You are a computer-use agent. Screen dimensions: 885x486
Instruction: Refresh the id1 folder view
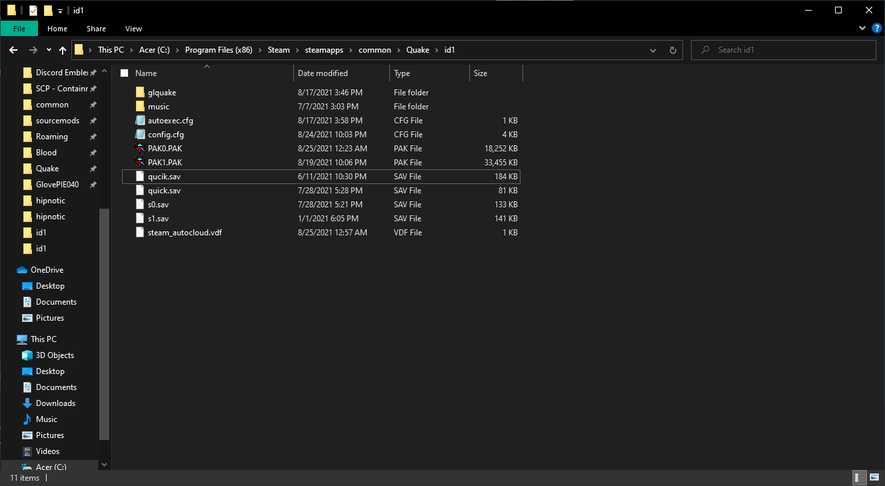pyautogui.click(x=672, y=50)
